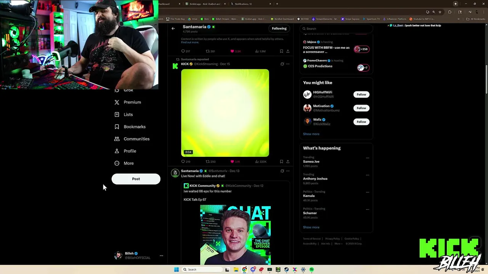Play the KICK green video thumbnail
The width and height of the screenshot is (488, 274).
[x=225, y=113]
